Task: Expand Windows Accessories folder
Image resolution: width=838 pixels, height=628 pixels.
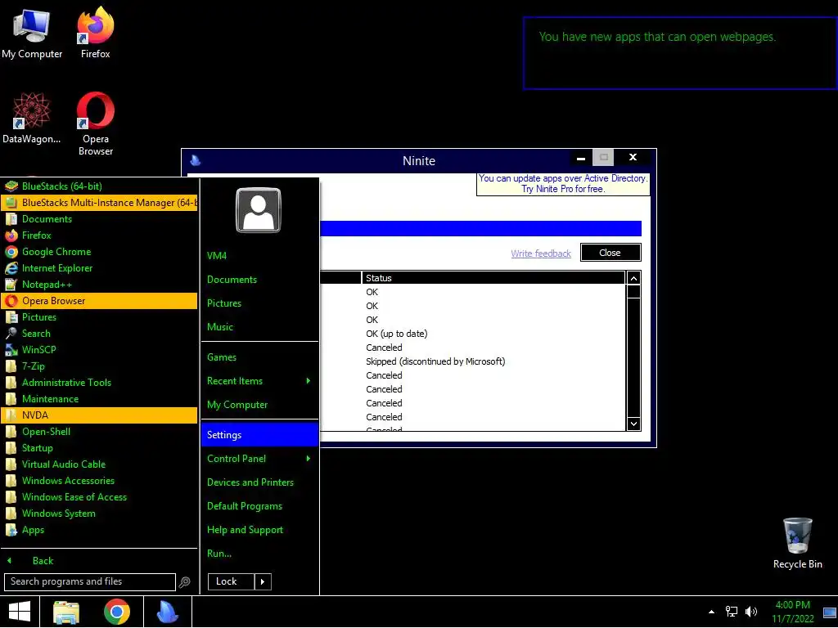Action: click(99, 481)
